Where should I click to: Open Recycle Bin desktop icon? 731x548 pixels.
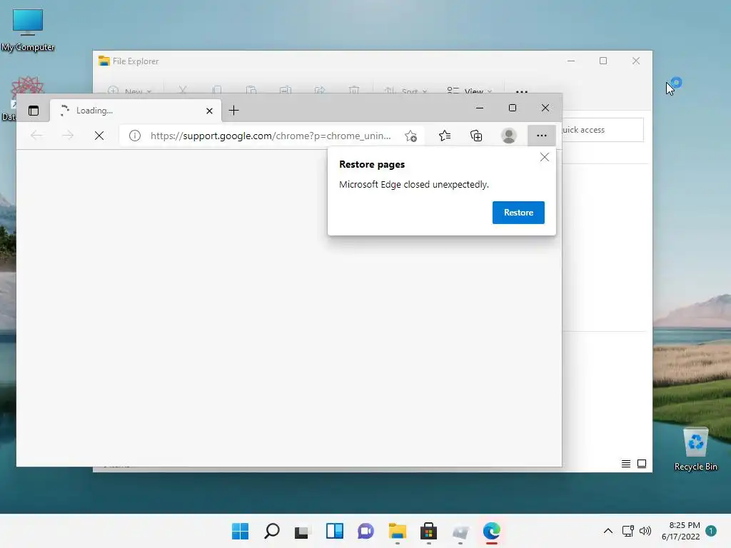click(695, 448)
